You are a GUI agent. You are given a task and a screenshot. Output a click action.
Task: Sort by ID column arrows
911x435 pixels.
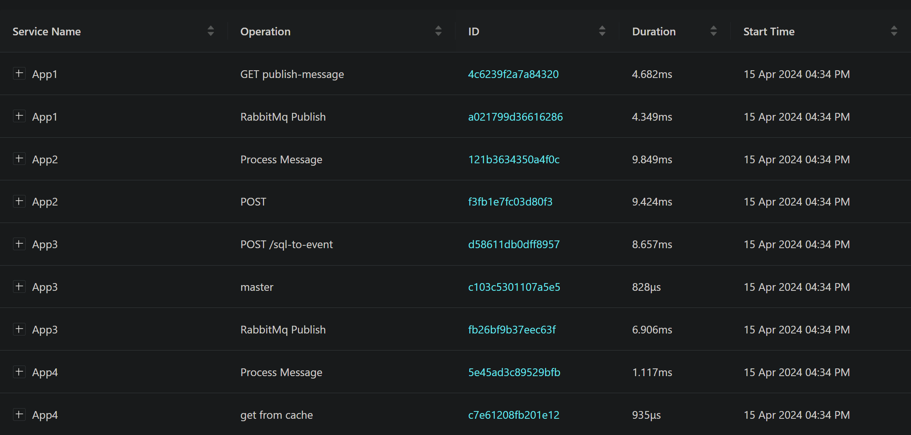coord(602,31)
